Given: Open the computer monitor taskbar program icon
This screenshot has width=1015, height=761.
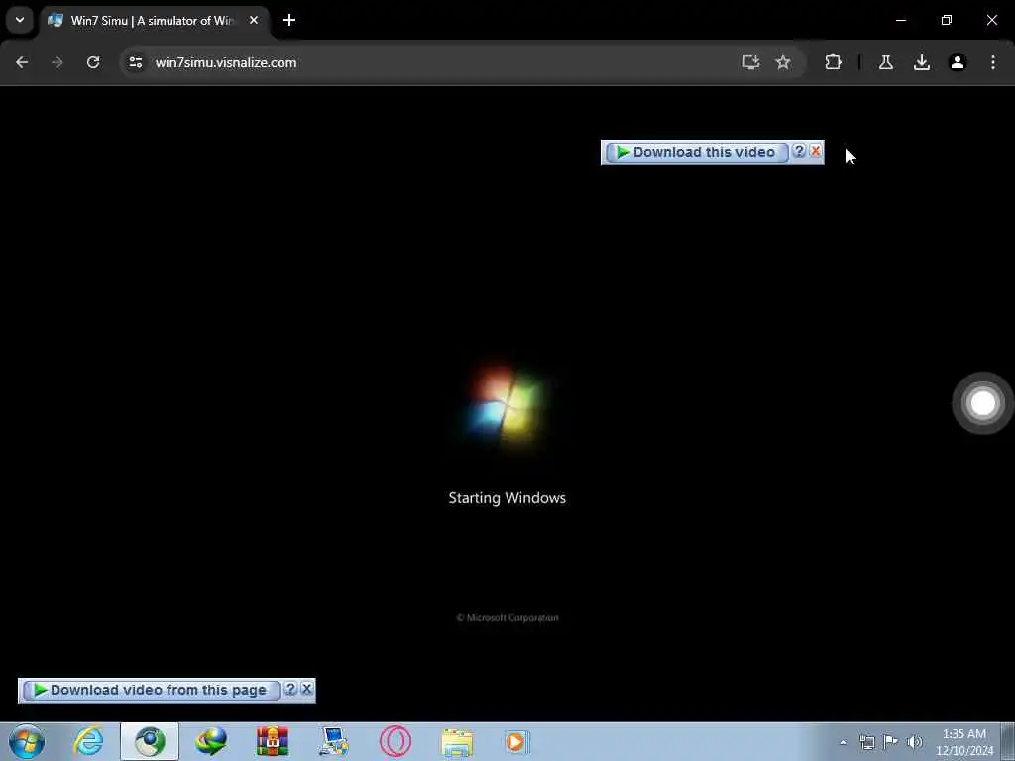Looking at the screenshot, I should pyautogui.click(x=334, y=741).
